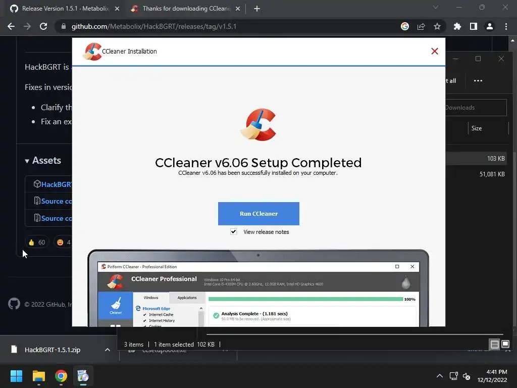Expand HackBGRT-1.5.1.zip download options chevron
Viewport: 517px width, 388px height.
(108, 350)
